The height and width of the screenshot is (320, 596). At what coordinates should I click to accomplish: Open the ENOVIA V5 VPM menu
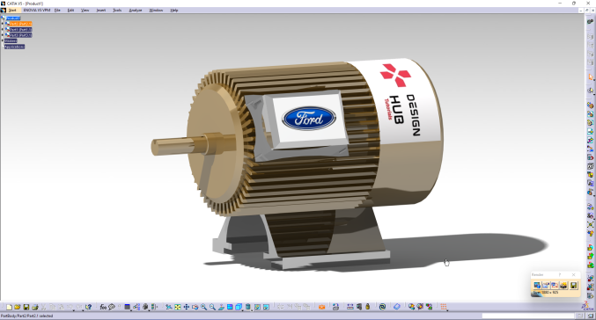point(37,11)
